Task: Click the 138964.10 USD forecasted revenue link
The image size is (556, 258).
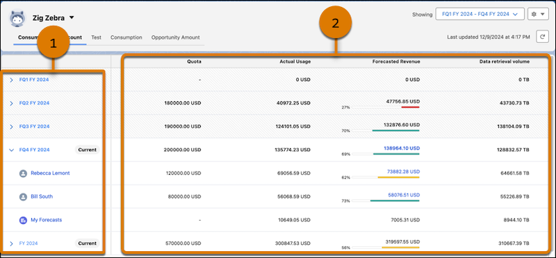Action: pos(402,148)
